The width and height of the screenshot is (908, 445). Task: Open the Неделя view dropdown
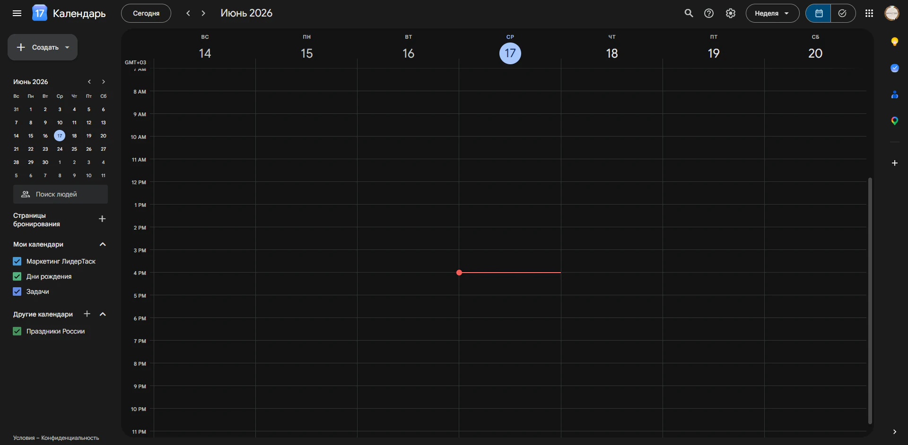click(x=772, y=13)
